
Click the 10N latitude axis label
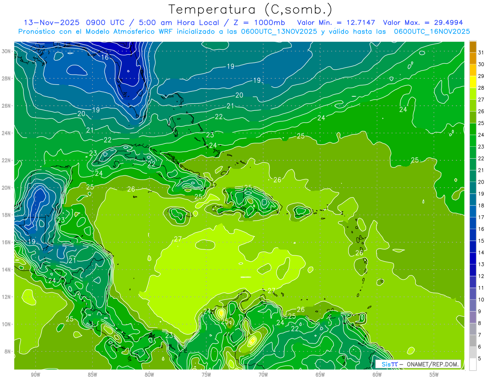click(6, 324)
